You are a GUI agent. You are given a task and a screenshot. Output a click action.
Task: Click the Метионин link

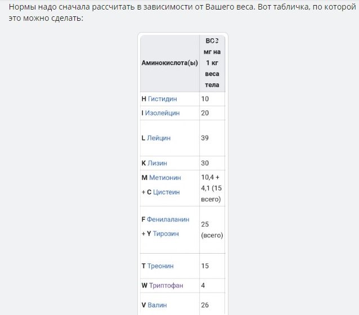pyautogui.click(x=165, y=178)
